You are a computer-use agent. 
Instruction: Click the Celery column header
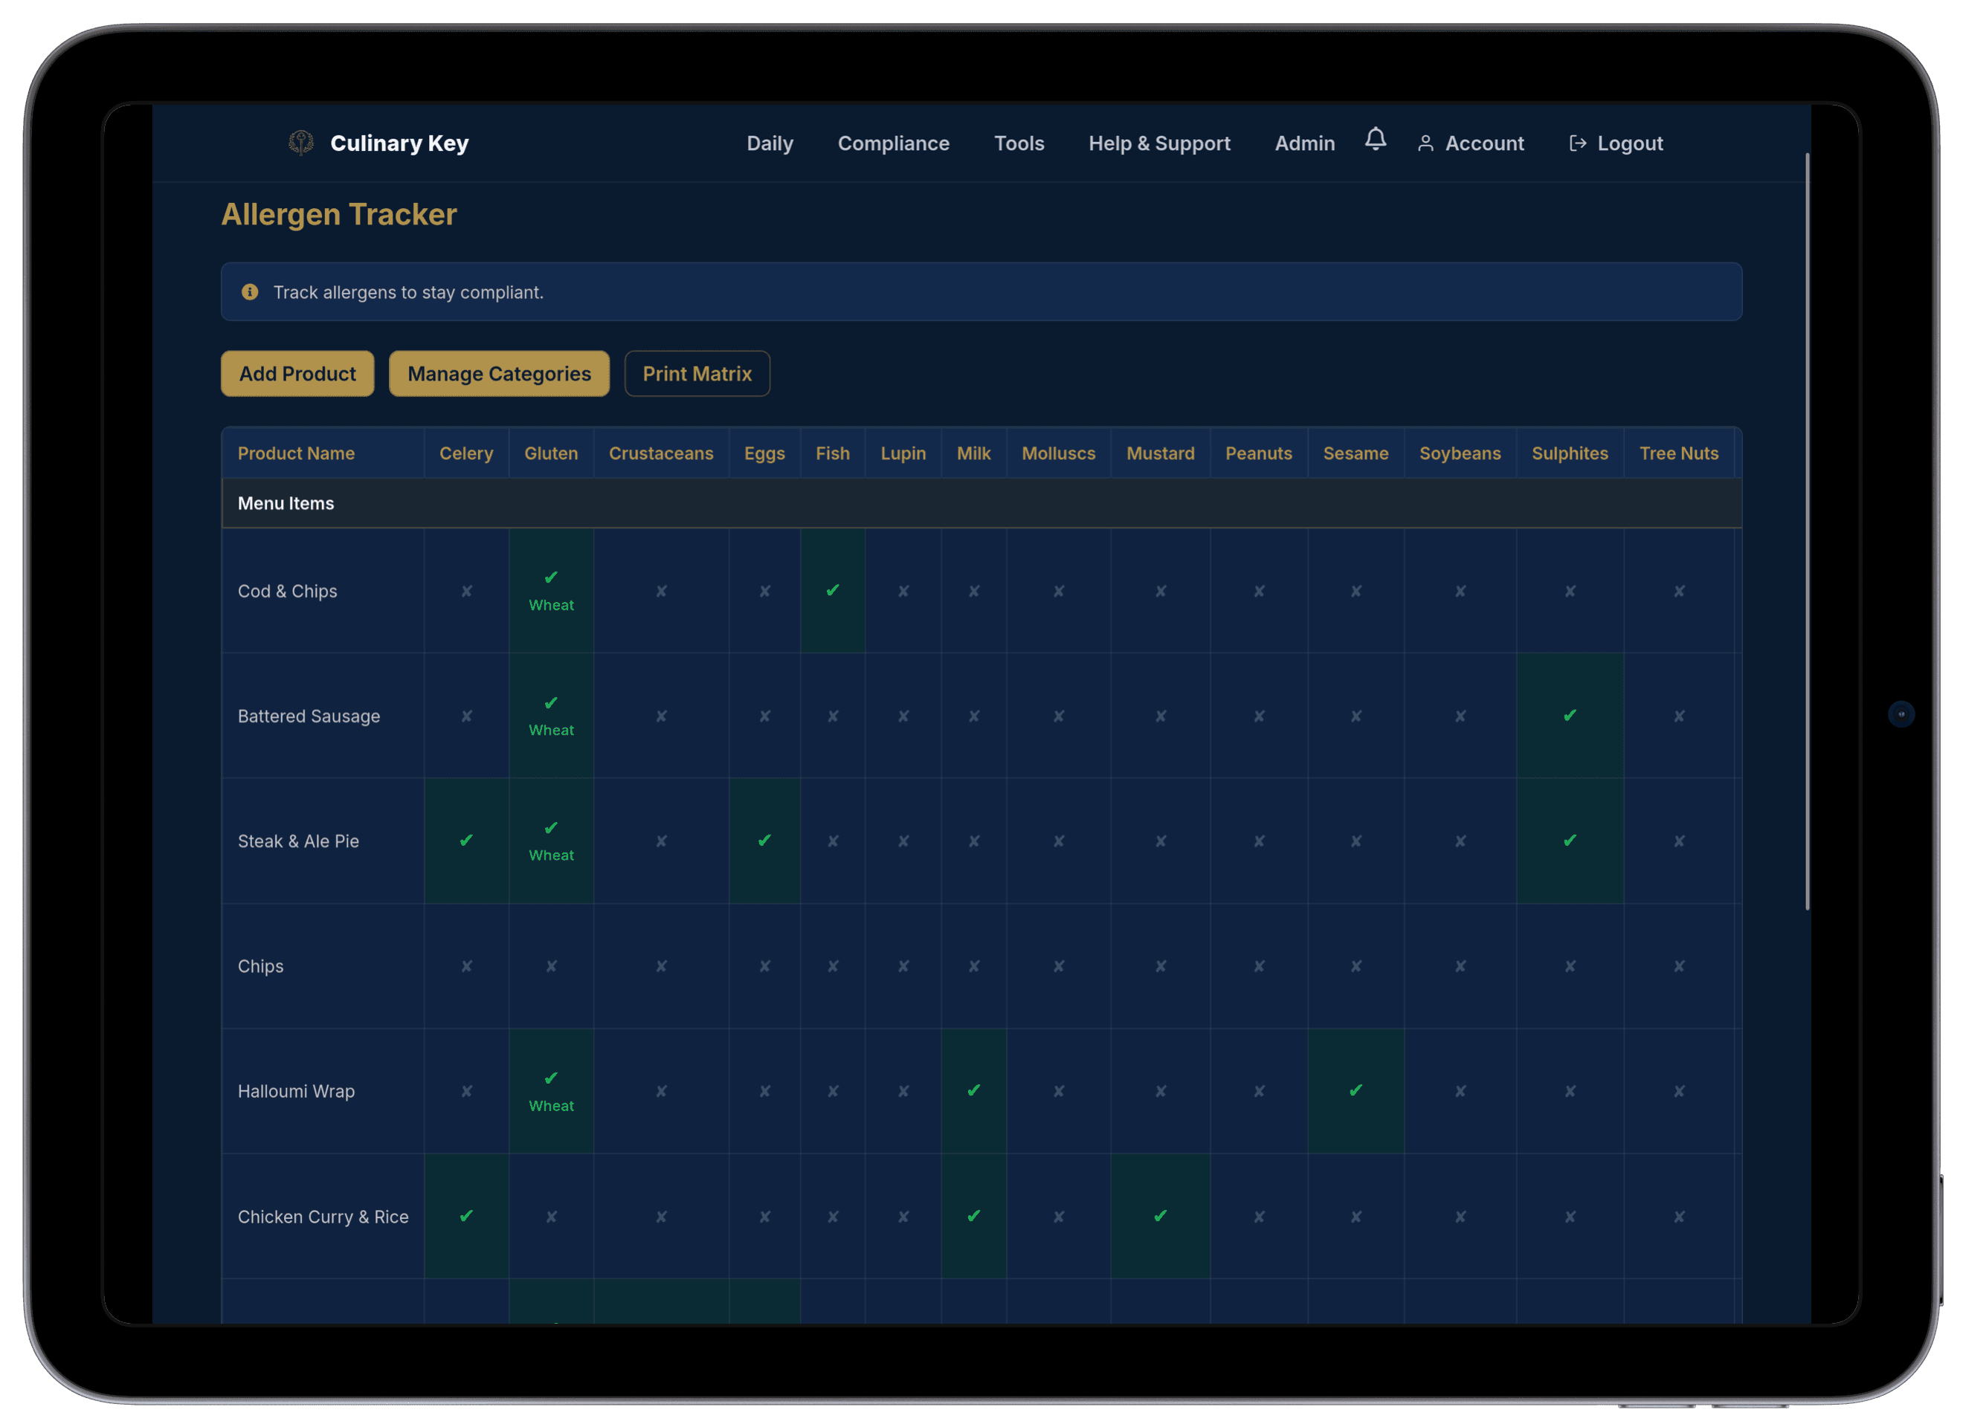tap(466, 453)
